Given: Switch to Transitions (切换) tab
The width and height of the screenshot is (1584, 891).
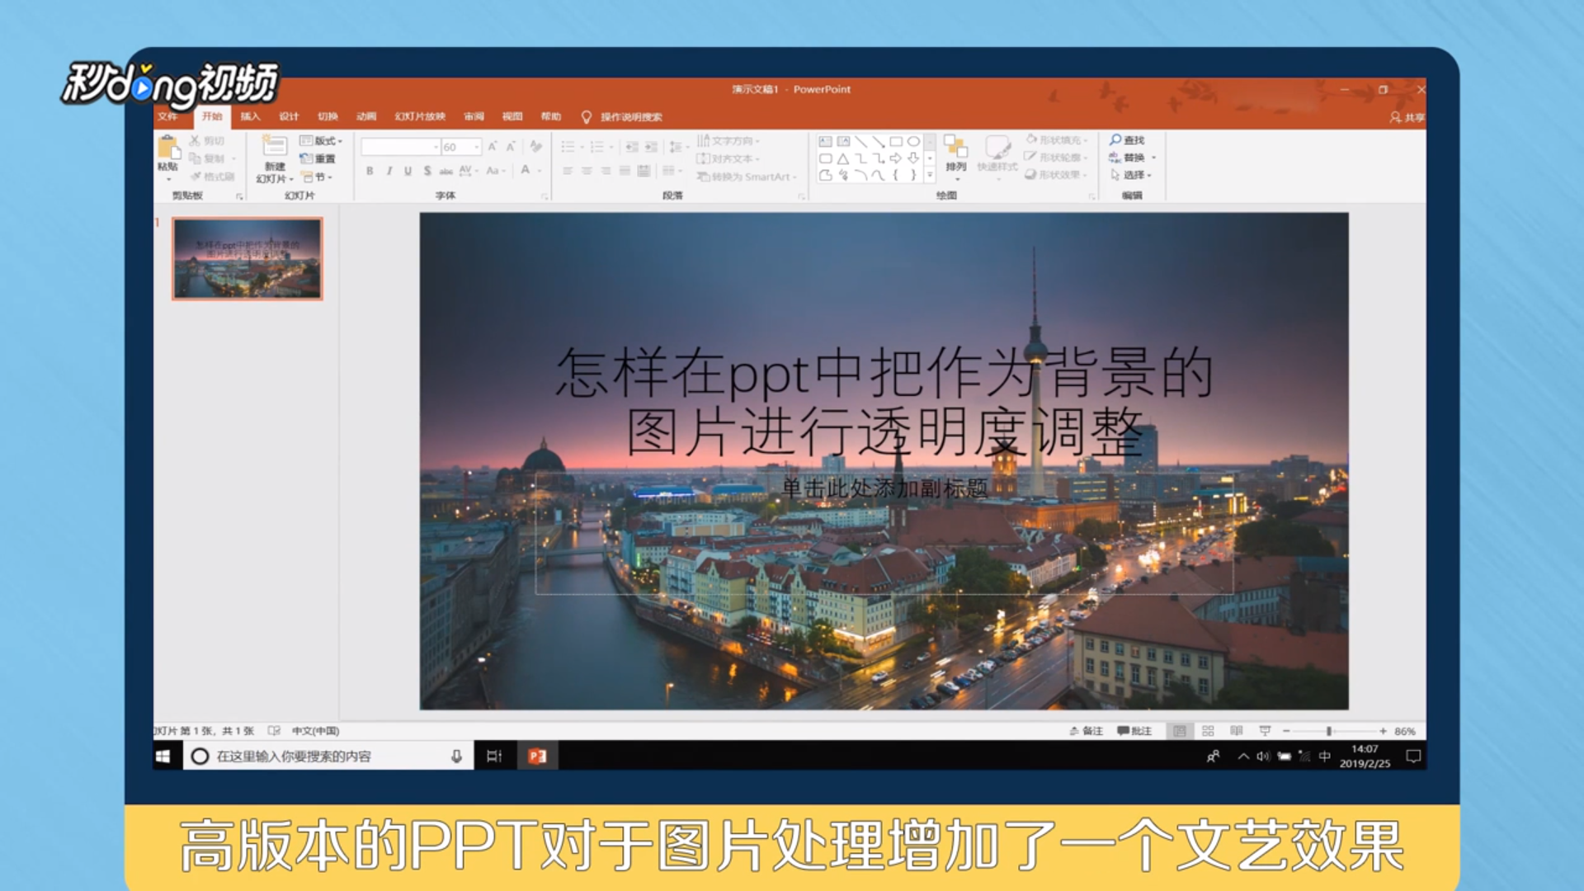Looking at the screenshot, I should 328,116.
